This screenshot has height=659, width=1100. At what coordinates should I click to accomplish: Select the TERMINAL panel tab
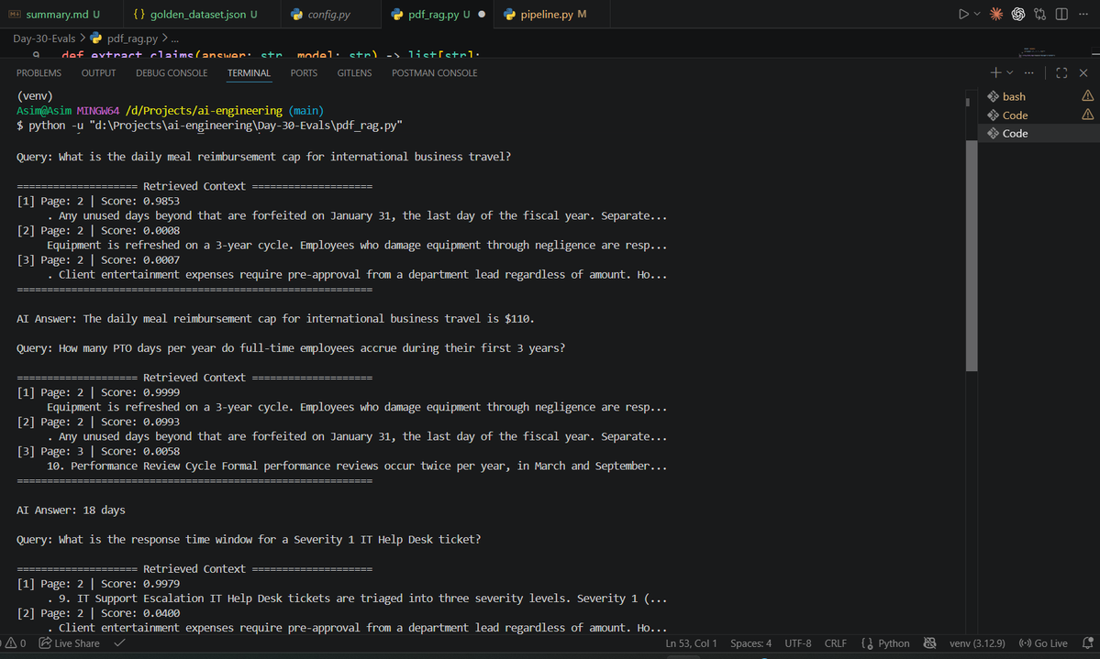[249, 73]
